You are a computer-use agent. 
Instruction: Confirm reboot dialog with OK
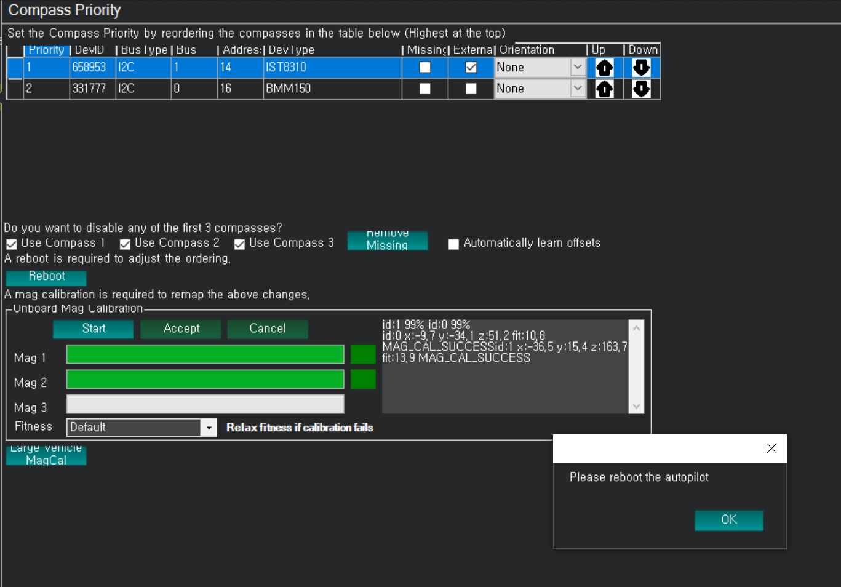tap(729, 520)
